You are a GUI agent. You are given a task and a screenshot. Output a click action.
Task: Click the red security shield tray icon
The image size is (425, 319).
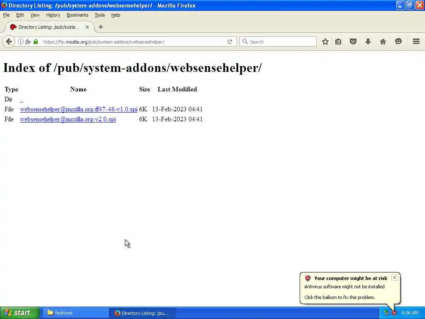[x=394, y=313]
